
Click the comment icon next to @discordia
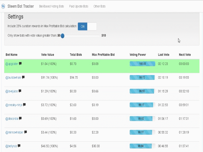(20, 118)
